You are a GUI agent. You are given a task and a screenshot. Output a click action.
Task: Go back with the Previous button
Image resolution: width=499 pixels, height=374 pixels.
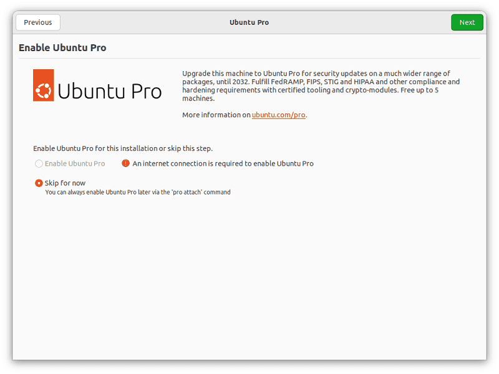click(x=38, y=22)
